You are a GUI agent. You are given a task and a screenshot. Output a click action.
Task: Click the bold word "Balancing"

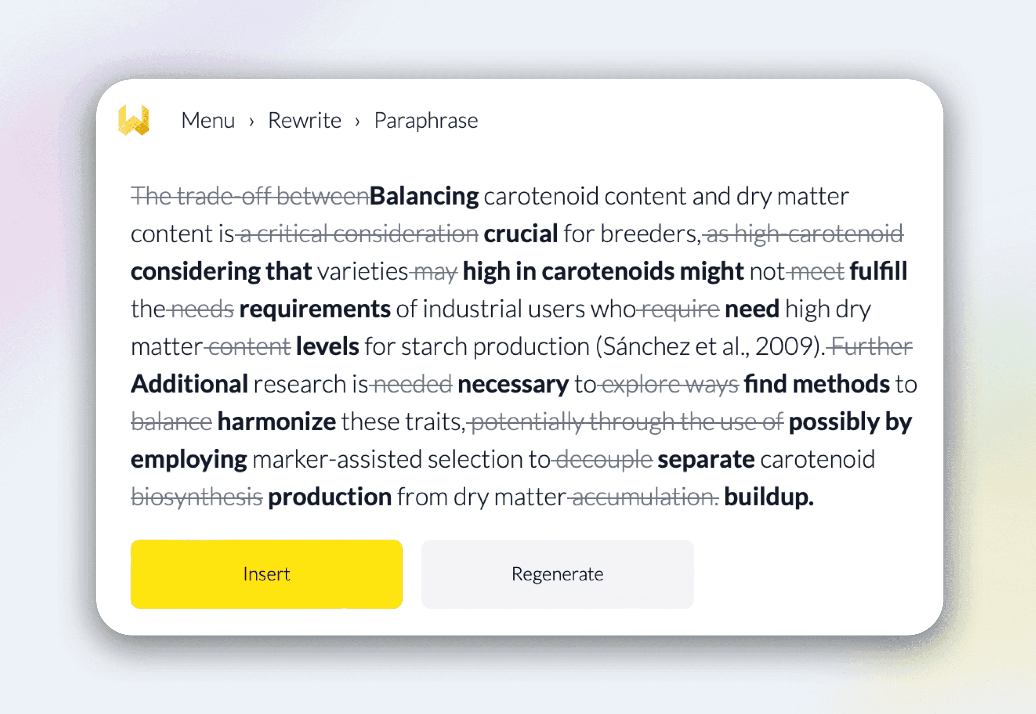click(424, 196)
